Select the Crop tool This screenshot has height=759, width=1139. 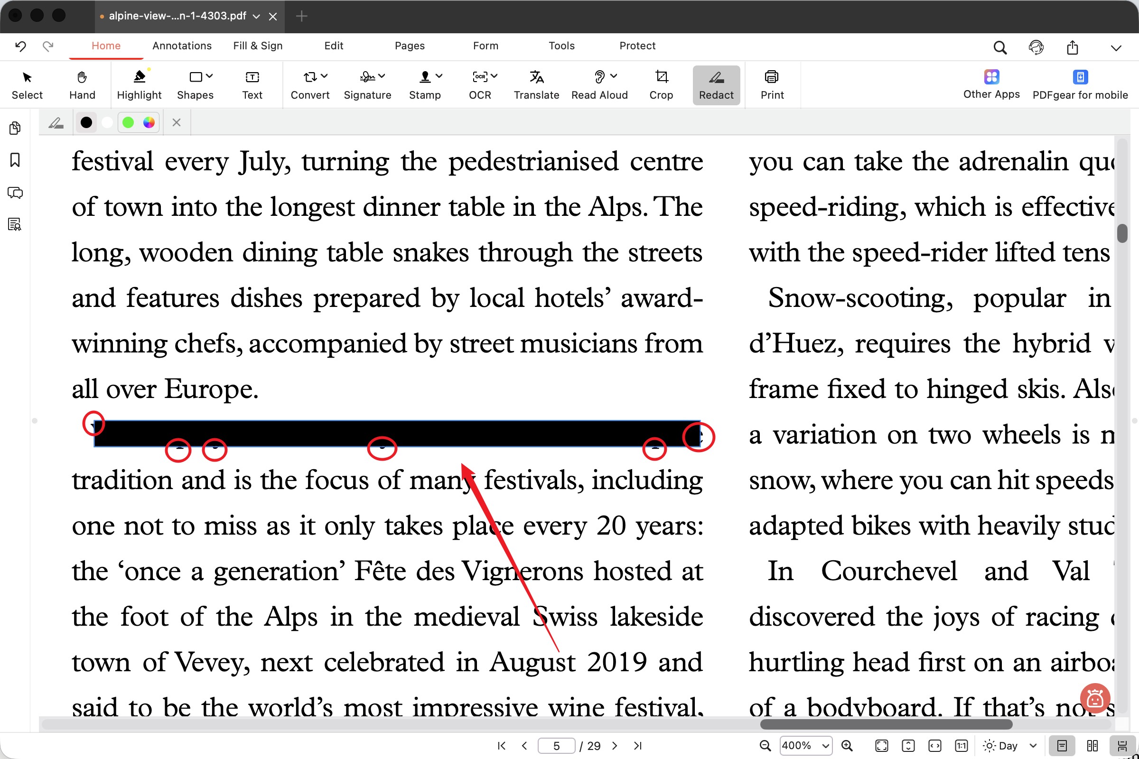click(x=661, y=85)
